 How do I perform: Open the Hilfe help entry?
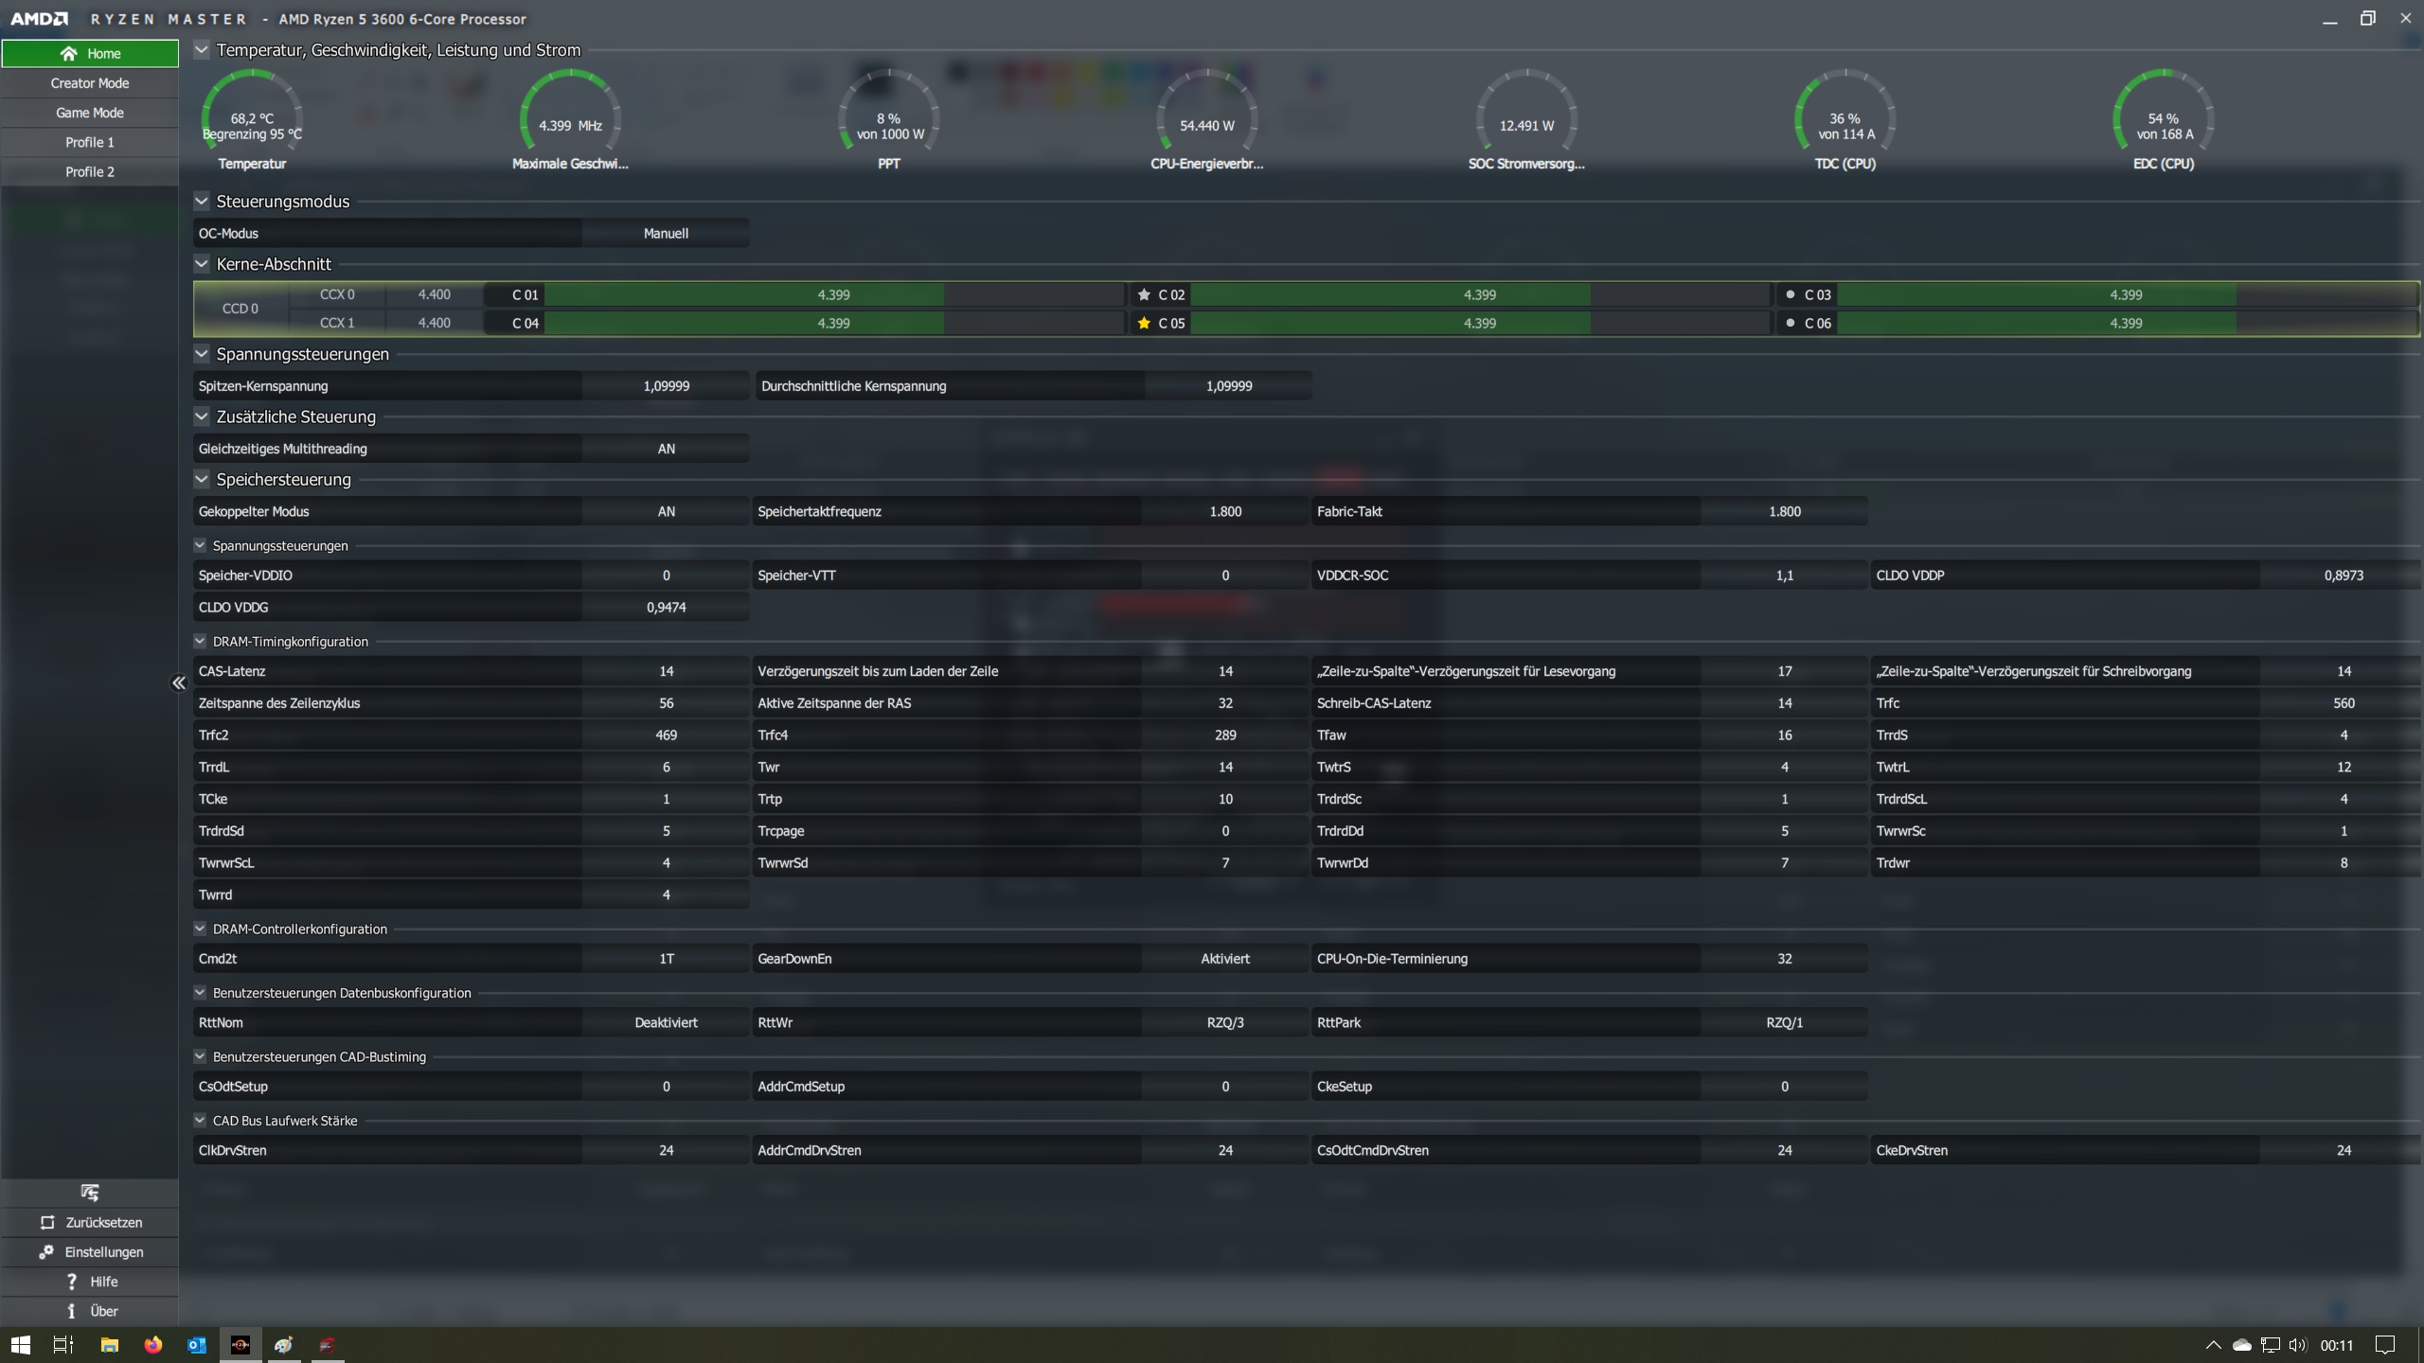90,1282
